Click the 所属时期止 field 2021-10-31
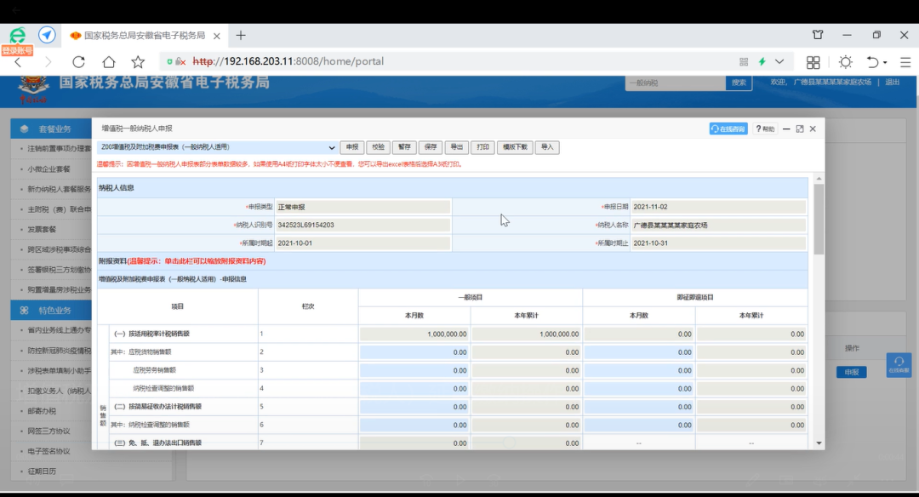Image resolution: width=919 pixels, height=497 pixels. coord(718,243)
